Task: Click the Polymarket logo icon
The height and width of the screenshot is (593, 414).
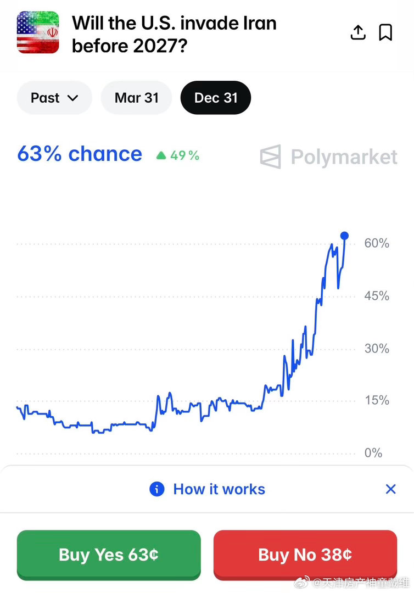Action: 270,157
